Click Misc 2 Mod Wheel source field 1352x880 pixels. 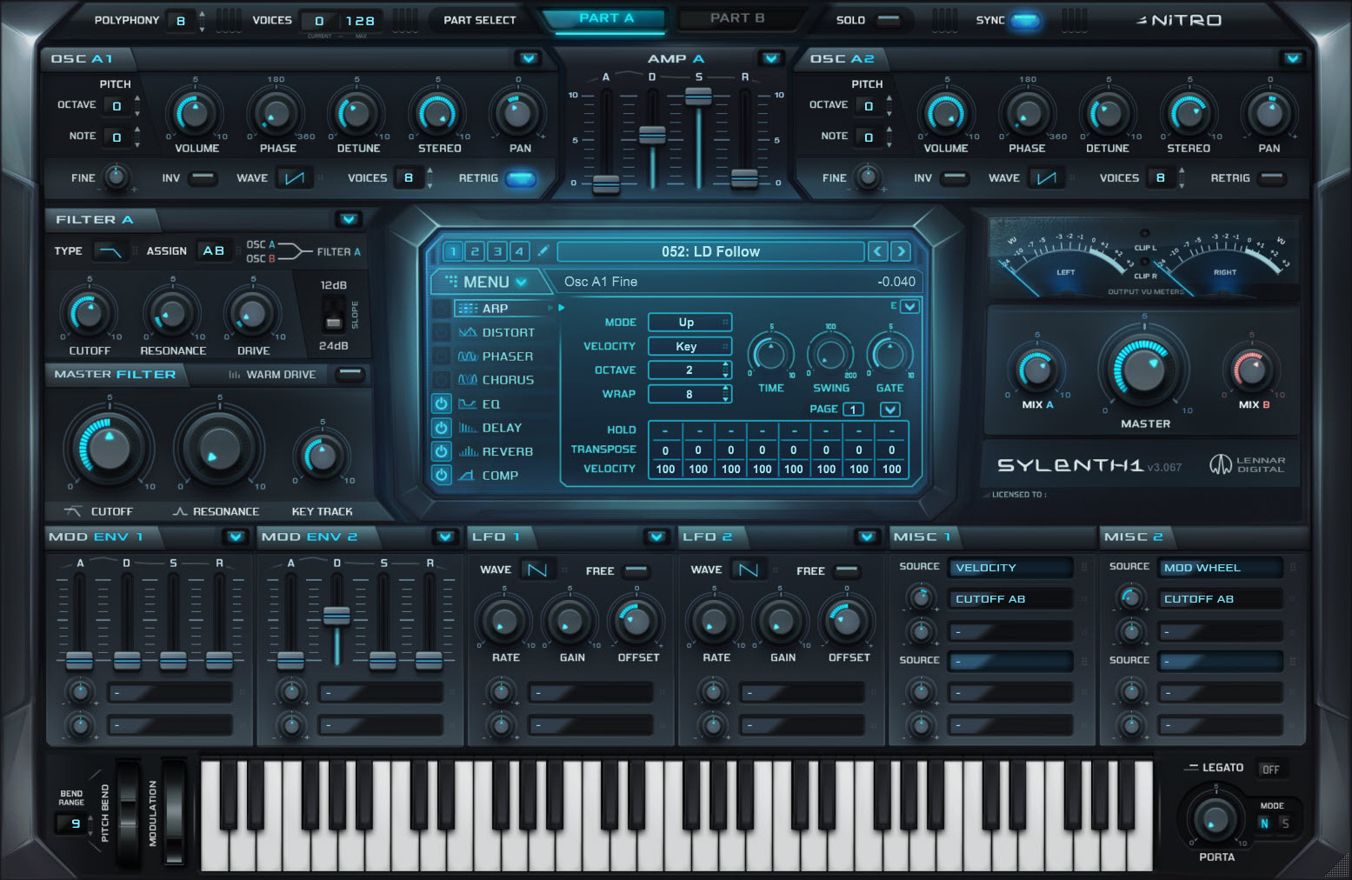(x=1220, y=568)
